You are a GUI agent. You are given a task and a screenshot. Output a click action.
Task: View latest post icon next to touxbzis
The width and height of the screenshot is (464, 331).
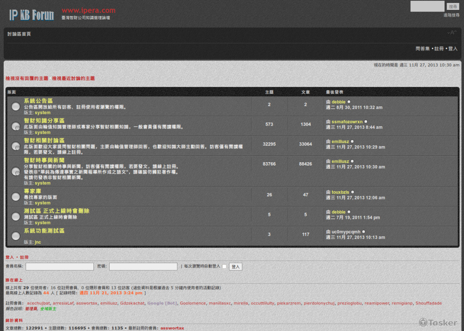click(353, 192)
